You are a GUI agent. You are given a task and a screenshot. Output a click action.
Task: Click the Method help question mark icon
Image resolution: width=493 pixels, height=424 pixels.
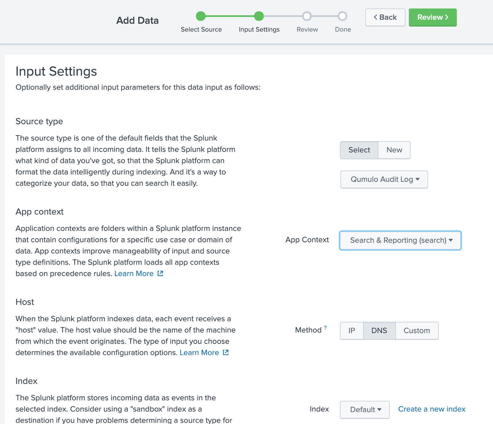[325, 327]
